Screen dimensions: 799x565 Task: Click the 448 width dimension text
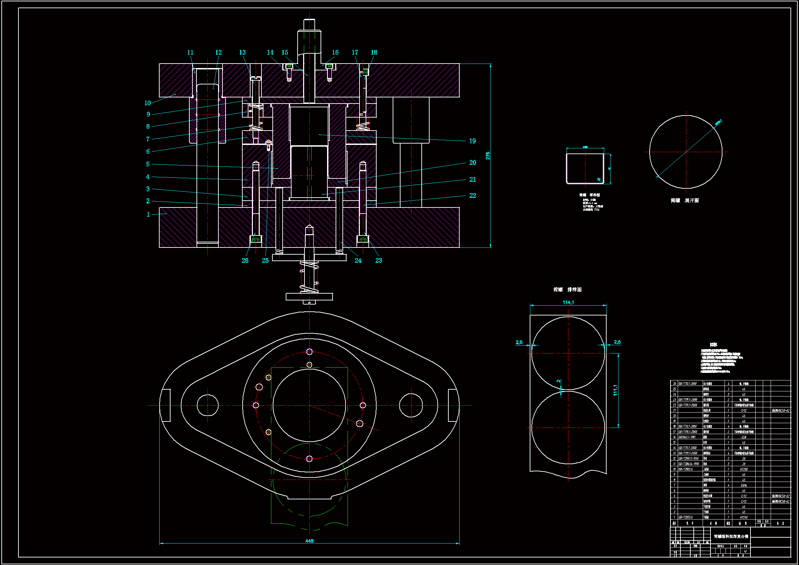(309, 541)
